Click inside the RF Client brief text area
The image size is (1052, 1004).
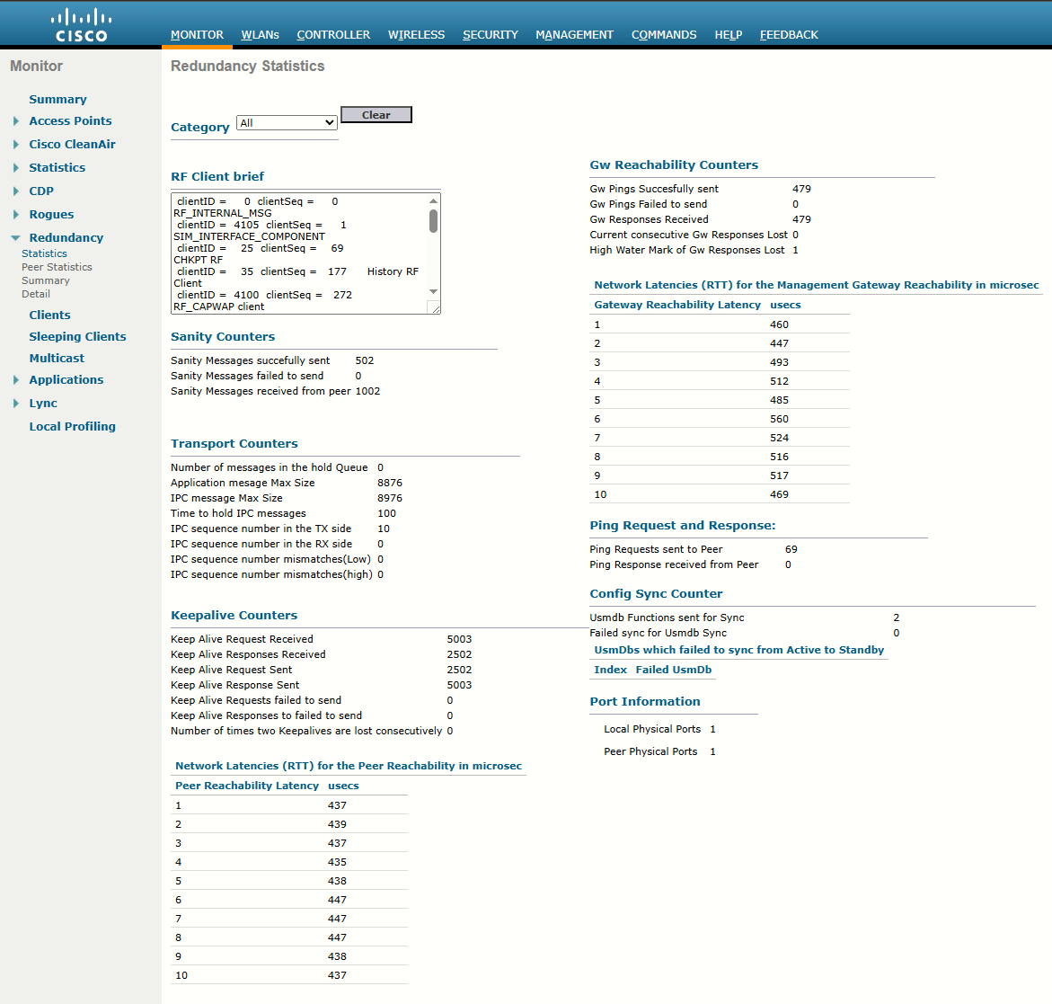click(x=299, y=253)
